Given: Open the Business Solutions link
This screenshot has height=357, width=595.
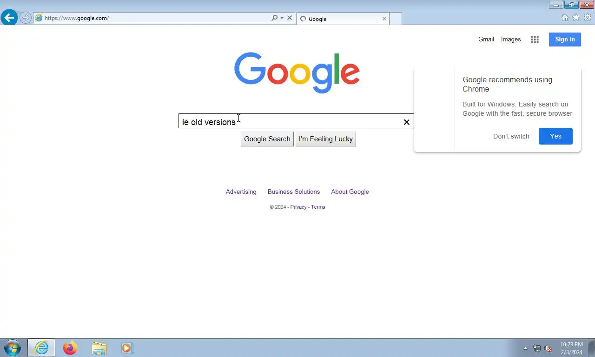Looking at the screenshot, I should coord(294,192).
